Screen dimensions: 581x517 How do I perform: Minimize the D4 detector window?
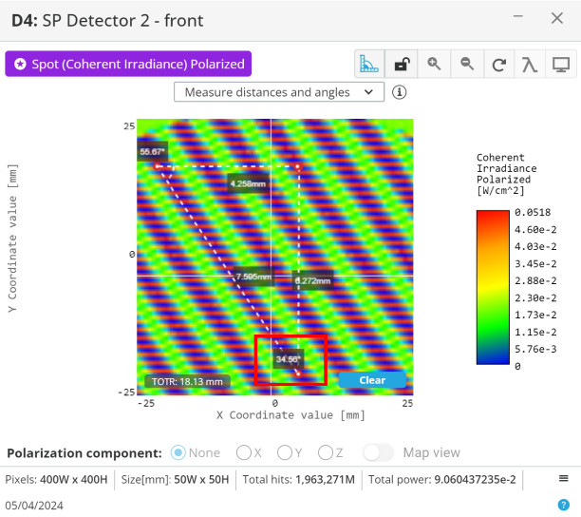518,16
